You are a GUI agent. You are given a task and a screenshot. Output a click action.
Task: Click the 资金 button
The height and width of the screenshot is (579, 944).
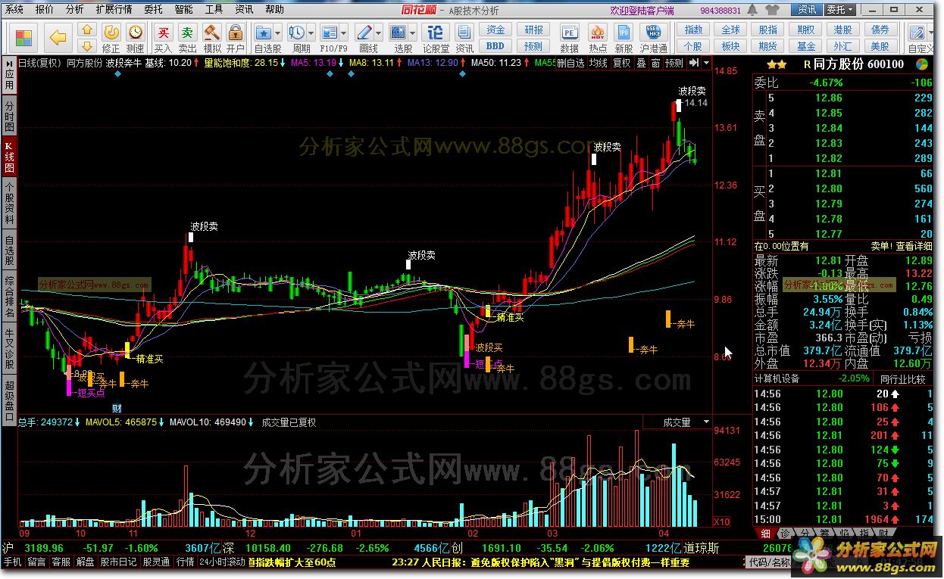coord(495,30)
